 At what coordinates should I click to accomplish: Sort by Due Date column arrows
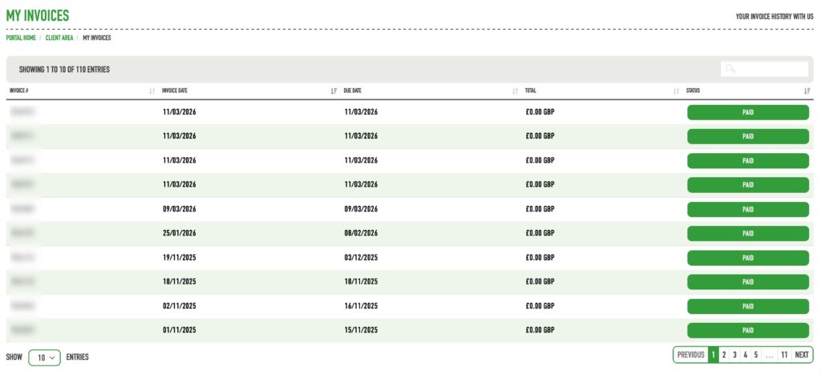pos(516,91)
